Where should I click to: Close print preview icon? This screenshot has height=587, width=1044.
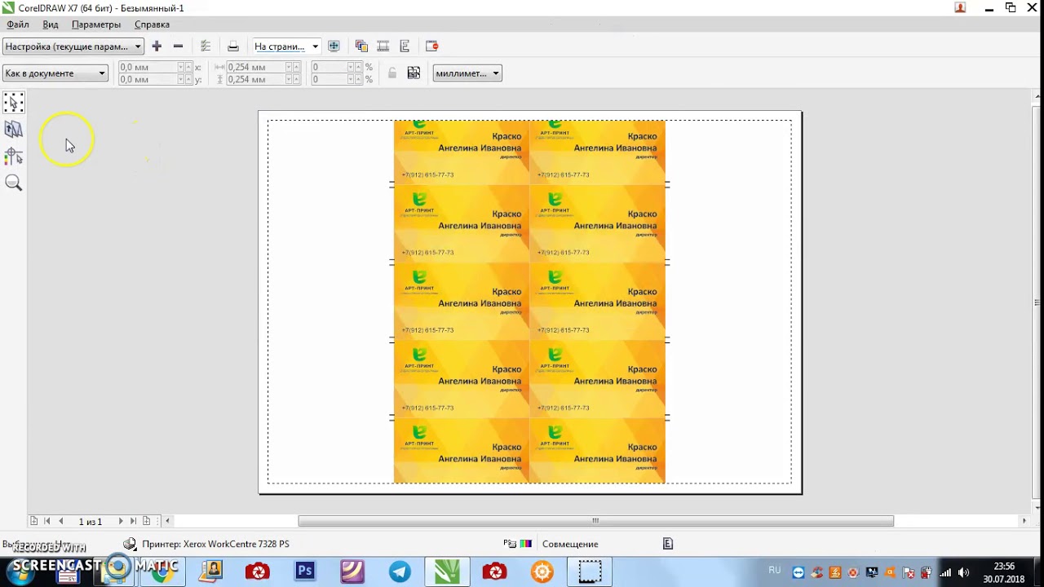click(x=432, y=46)
